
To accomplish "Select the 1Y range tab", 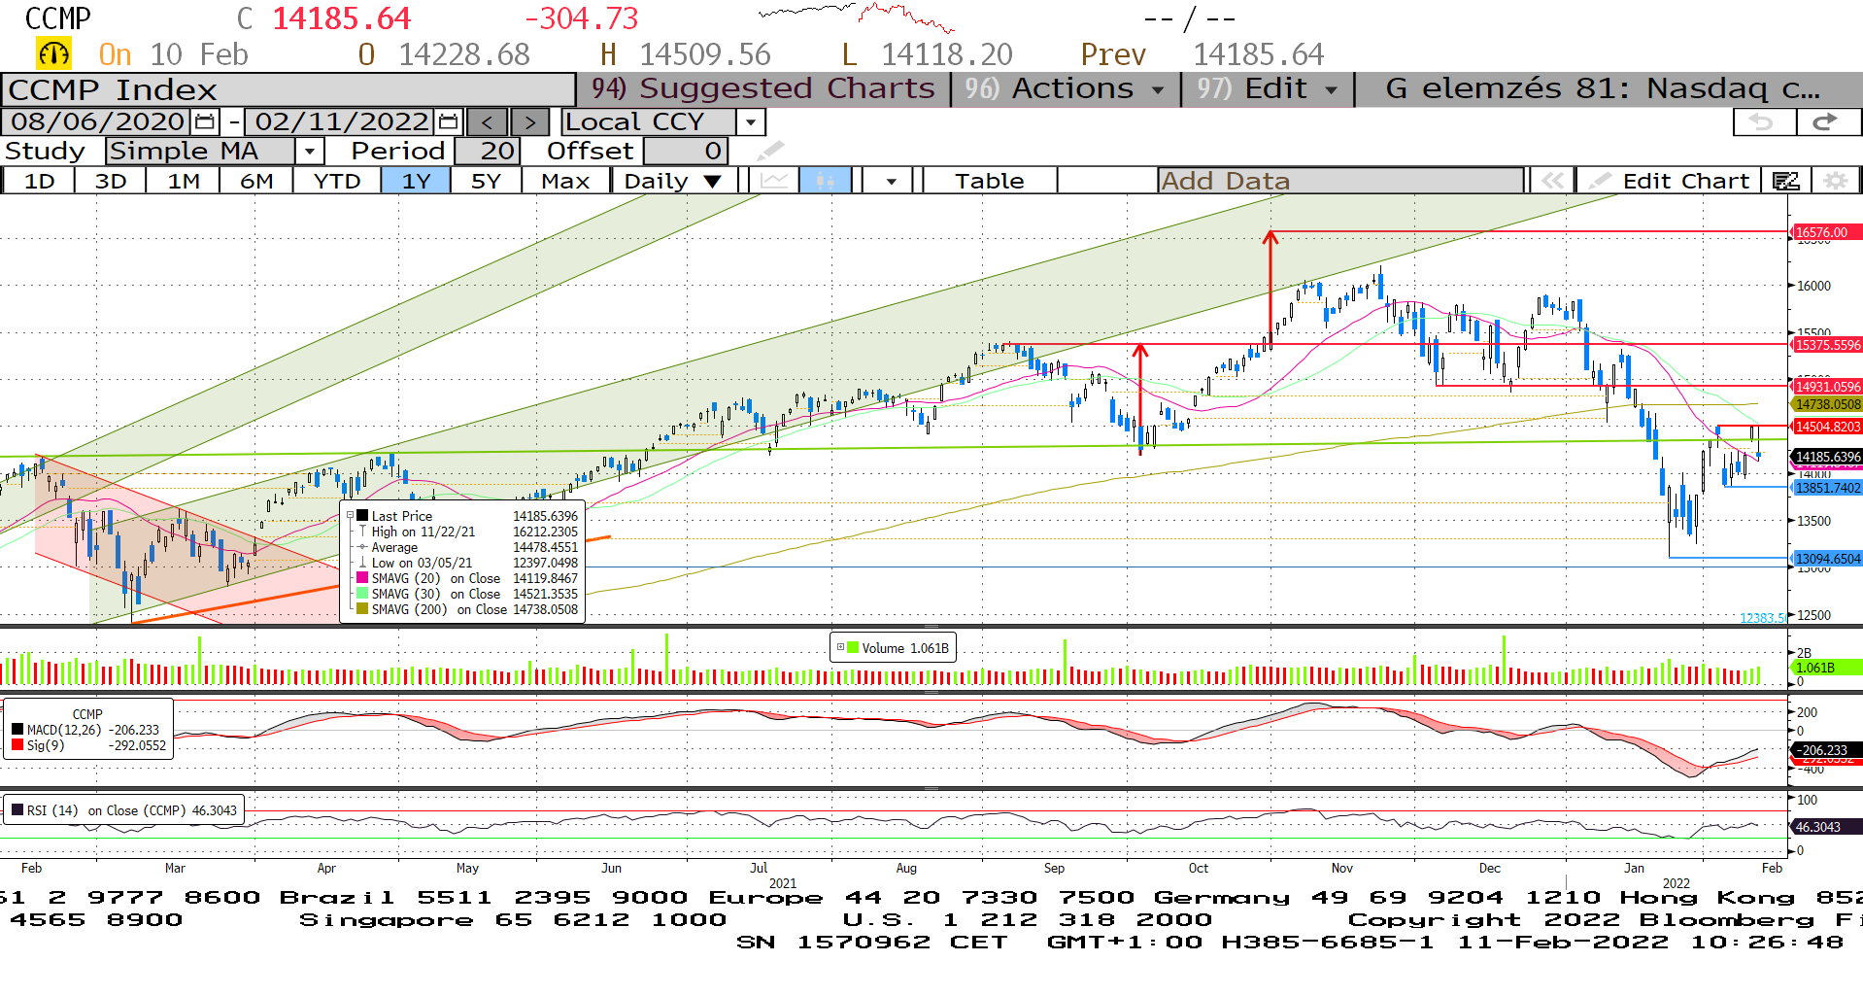I will (x=416, y=181).
